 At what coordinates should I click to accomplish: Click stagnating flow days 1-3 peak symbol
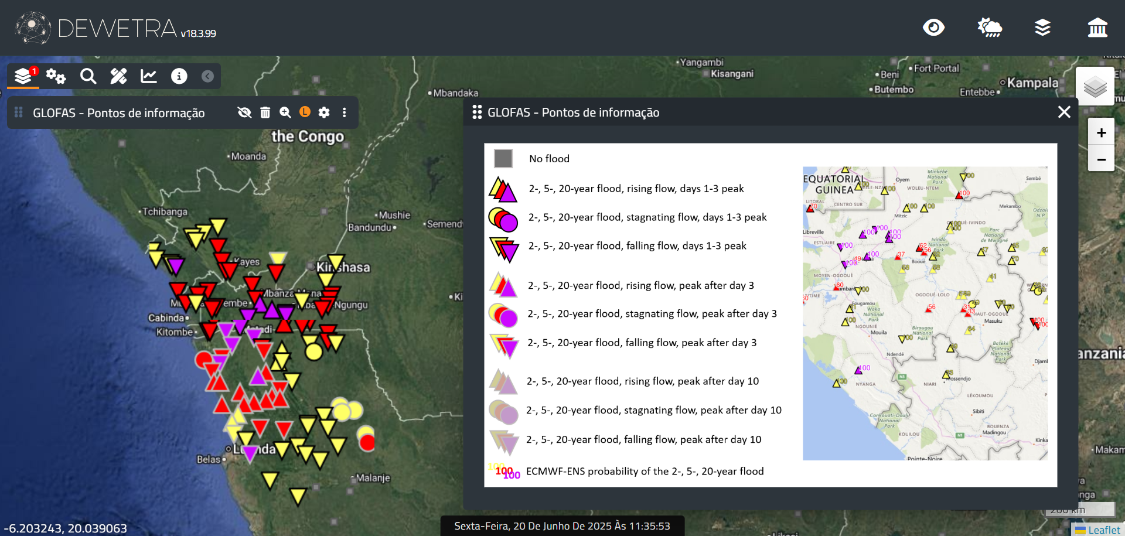(x=503, y=219)
